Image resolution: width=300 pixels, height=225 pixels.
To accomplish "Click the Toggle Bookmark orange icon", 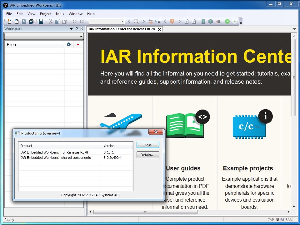I will click(172, 22).
